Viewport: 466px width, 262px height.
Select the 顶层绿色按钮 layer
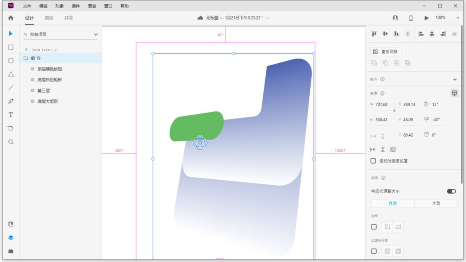(x=50, y=69)
